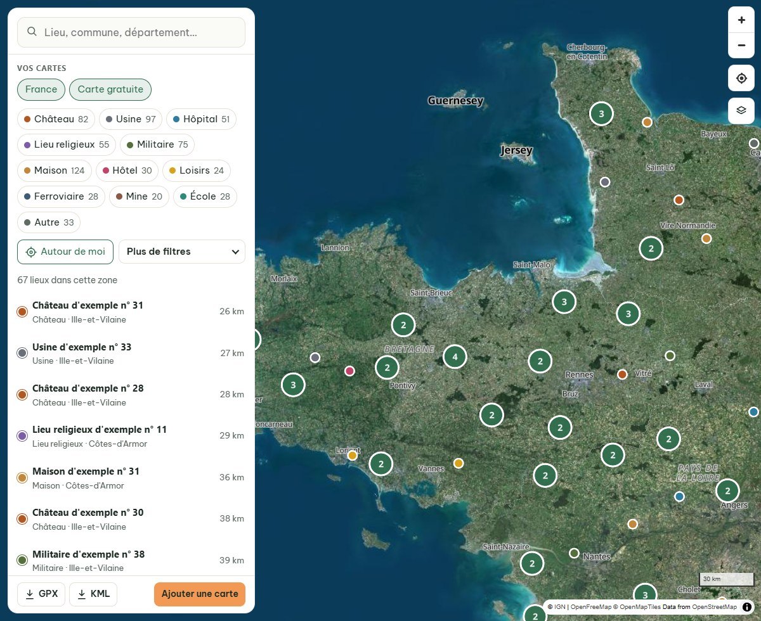Click the orange marker near Vire Normandie
The width and height of the screenshot is (761, 621).
point(706,238)
